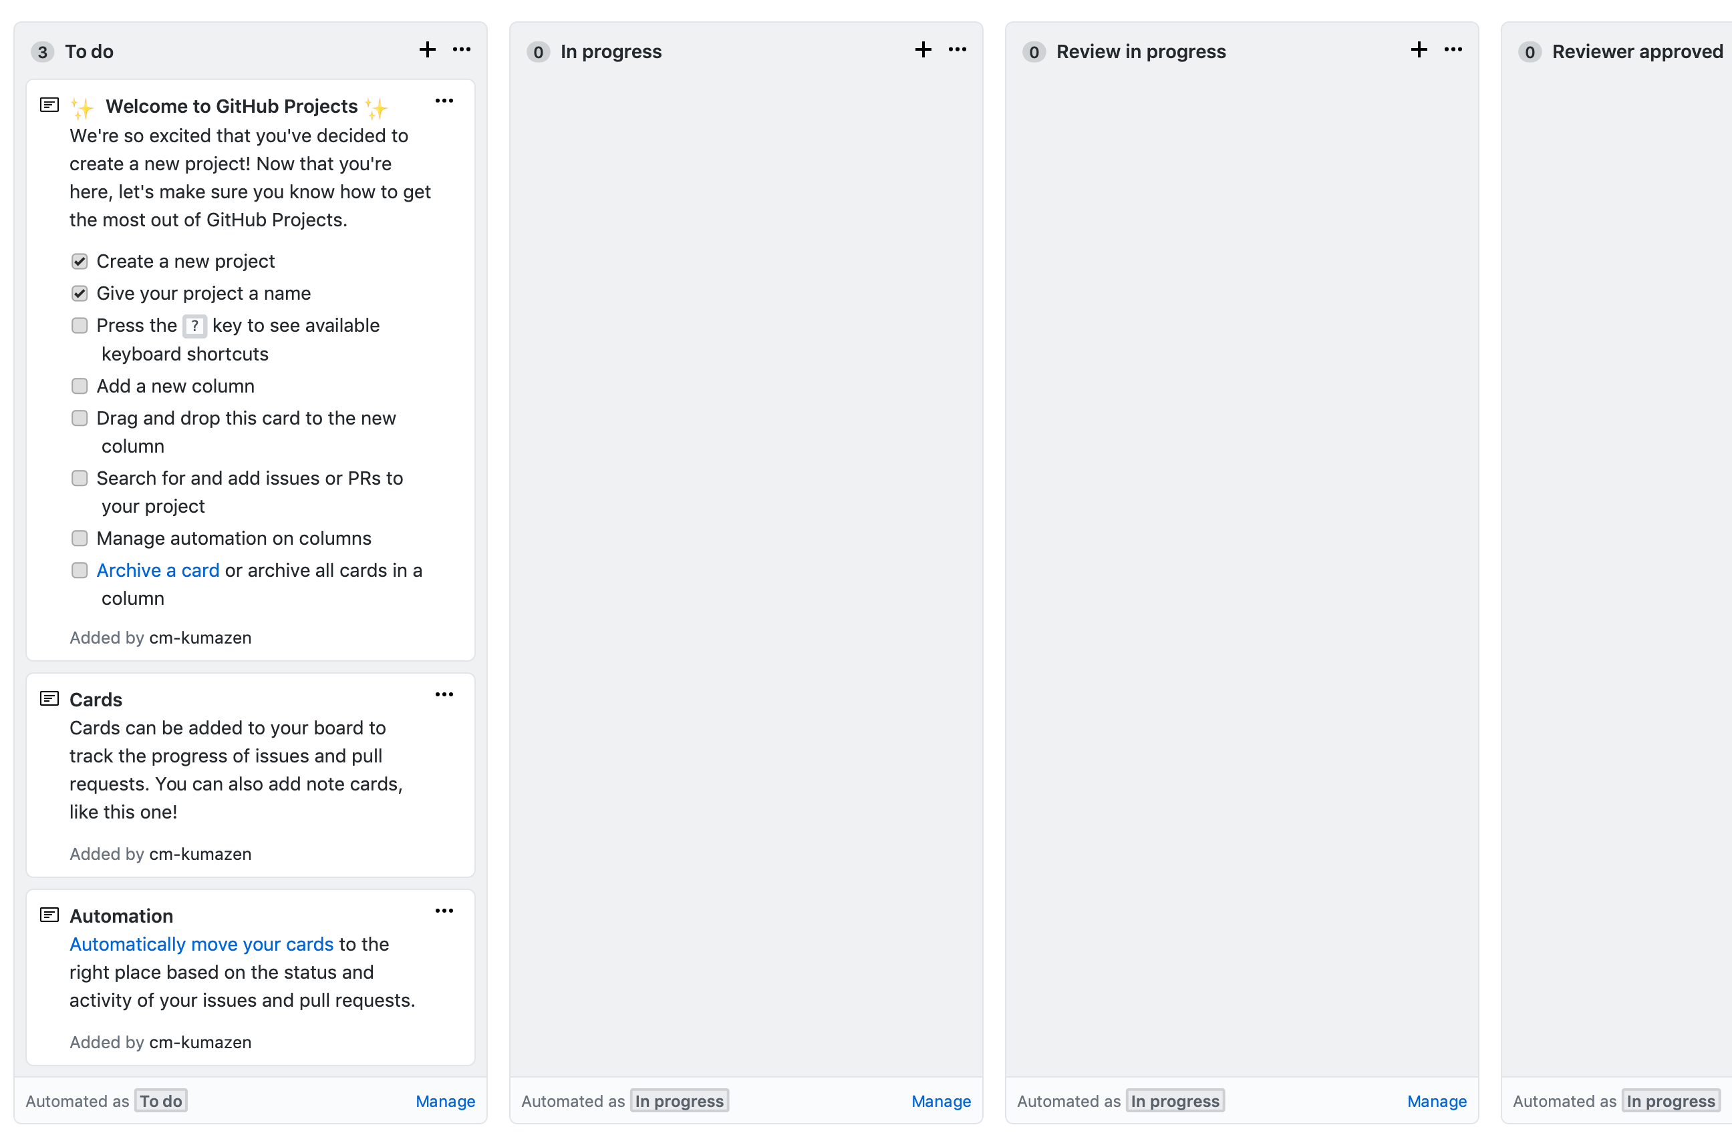The image size is (1732, 1147).
Task: Select the Reviewer approved column title
Action: [x=1638, y=52]
